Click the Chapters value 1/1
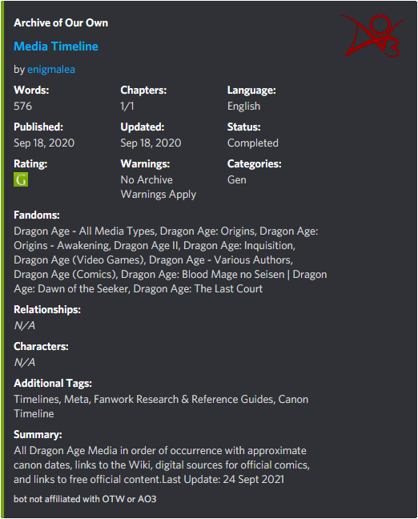Screen dimensions: 418x519 127,107
